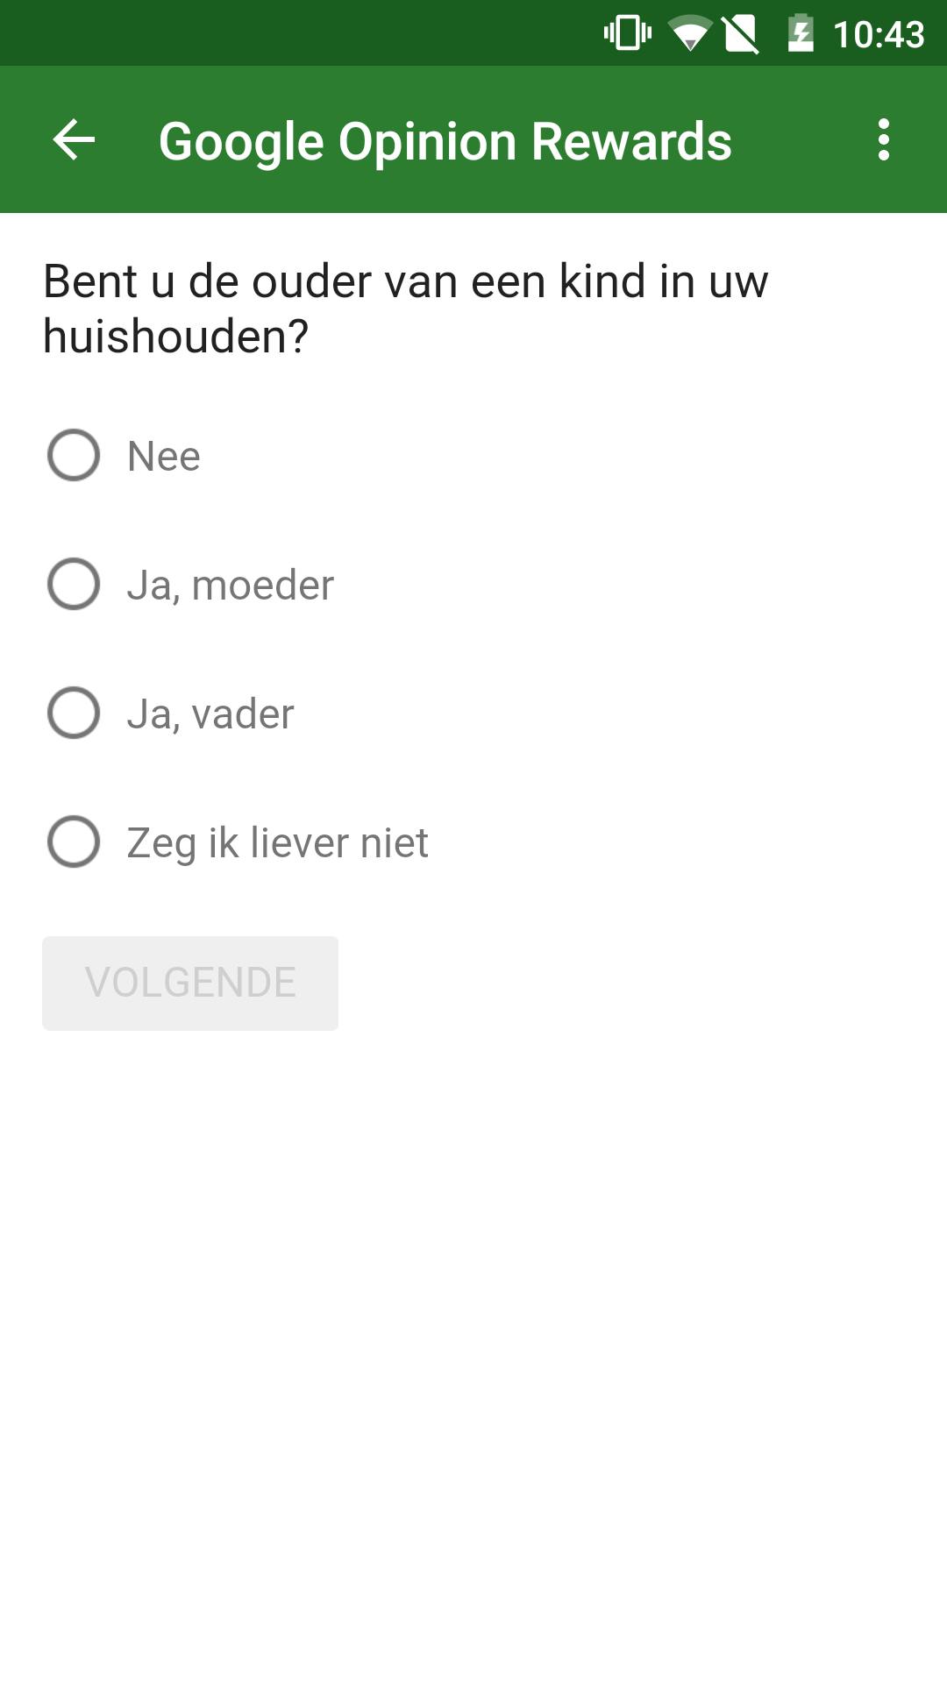Tap the "Ja, vader" answer text
Screen dimensions: 947x1683
[x=210, y=714]
